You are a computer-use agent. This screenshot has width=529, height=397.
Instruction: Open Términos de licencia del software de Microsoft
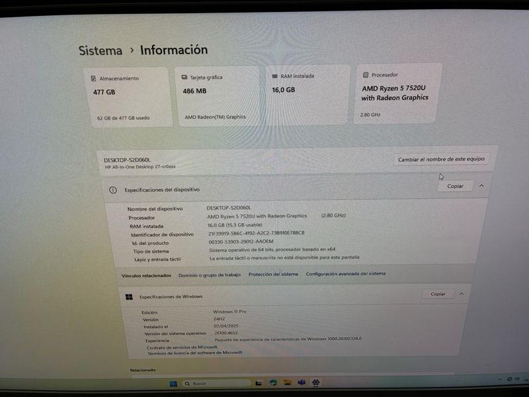194,353
